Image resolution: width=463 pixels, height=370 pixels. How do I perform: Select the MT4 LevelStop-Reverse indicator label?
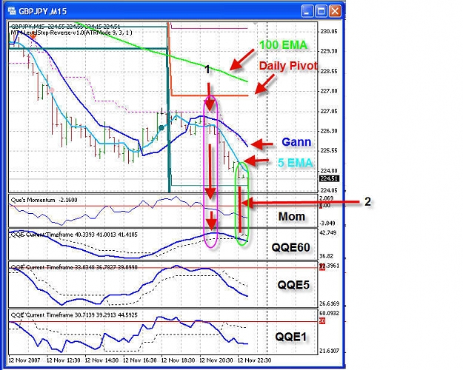(x=71, y=33)
